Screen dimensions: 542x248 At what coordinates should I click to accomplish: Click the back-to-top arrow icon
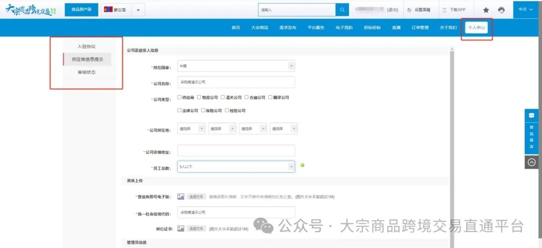click(x=531, y=162)
